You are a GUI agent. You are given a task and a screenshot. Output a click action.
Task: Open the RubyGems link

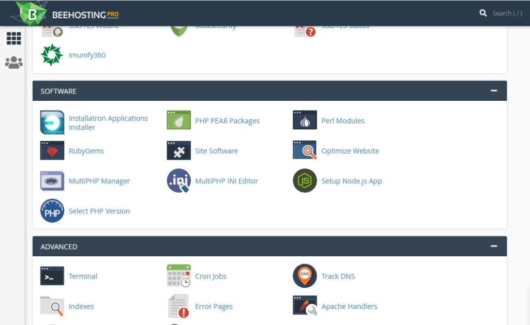(x=86, y=151)
